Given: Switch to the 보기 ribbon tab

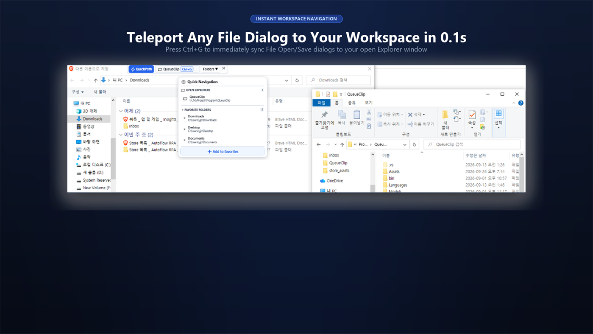Looking at the screenshot, I should click(368, 103).
